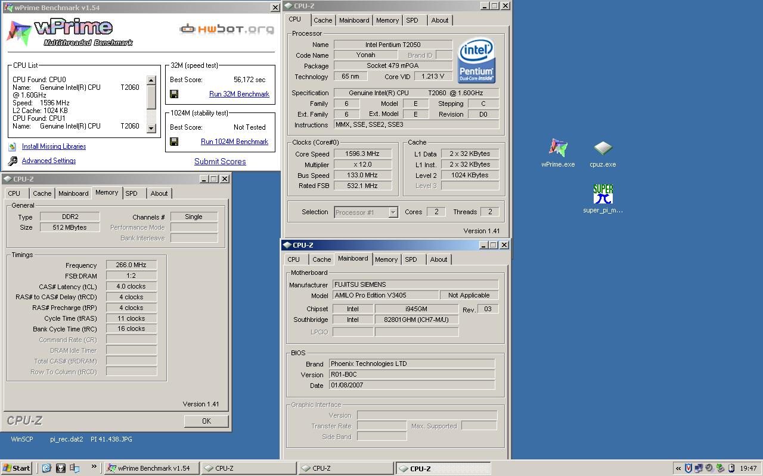Show hidden Quick Launch items with the » chevron
Screen dimensions: 763x476
click(94, 466)
